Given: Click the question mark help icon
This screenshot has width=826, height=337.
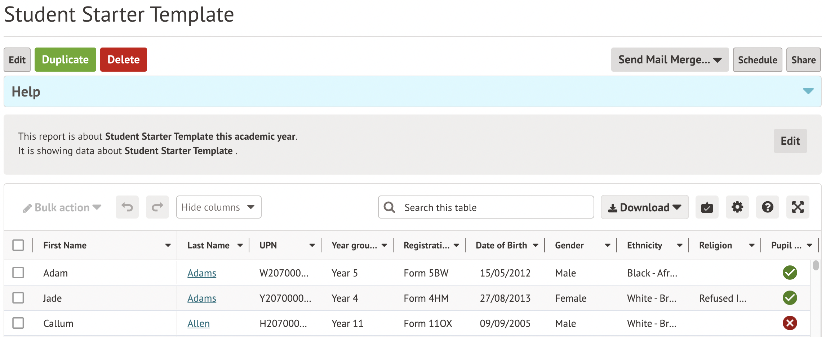Looking at the screenshot, I should (767, 207).
